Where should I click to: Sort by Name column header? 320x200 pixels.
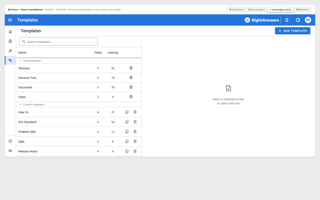pos(22,52)
